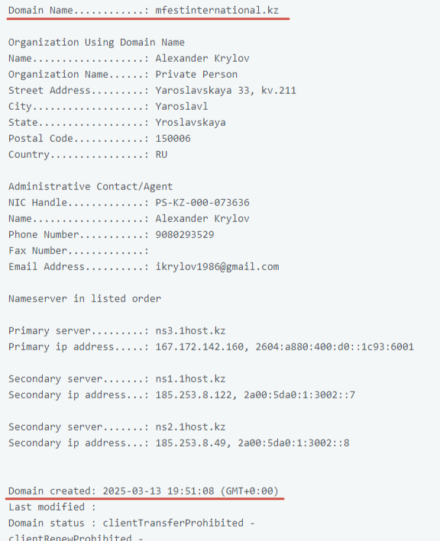This screenshot has width=440, height=541.
Task: Click the phone number 9080293529
Action: pyautogui.click(x=185, y=234)
